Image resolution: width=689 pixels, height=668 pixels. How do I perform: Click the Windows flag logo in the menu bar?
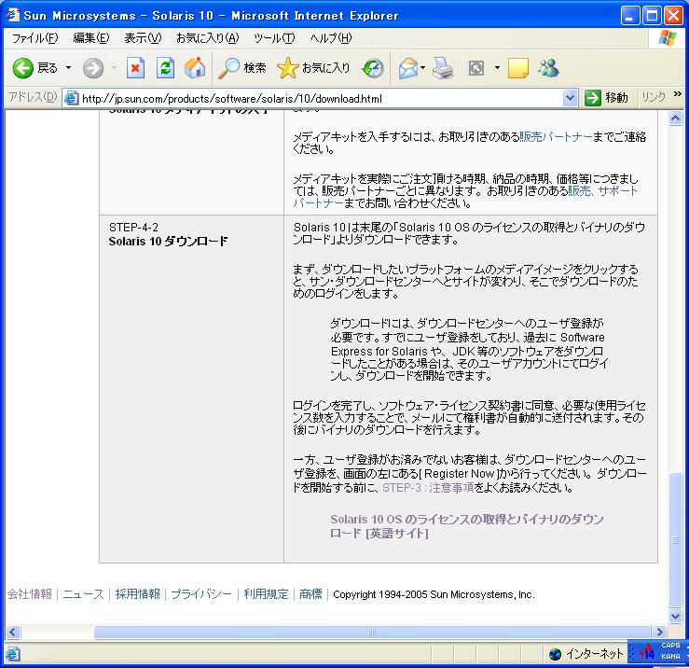tap(668, 38)
